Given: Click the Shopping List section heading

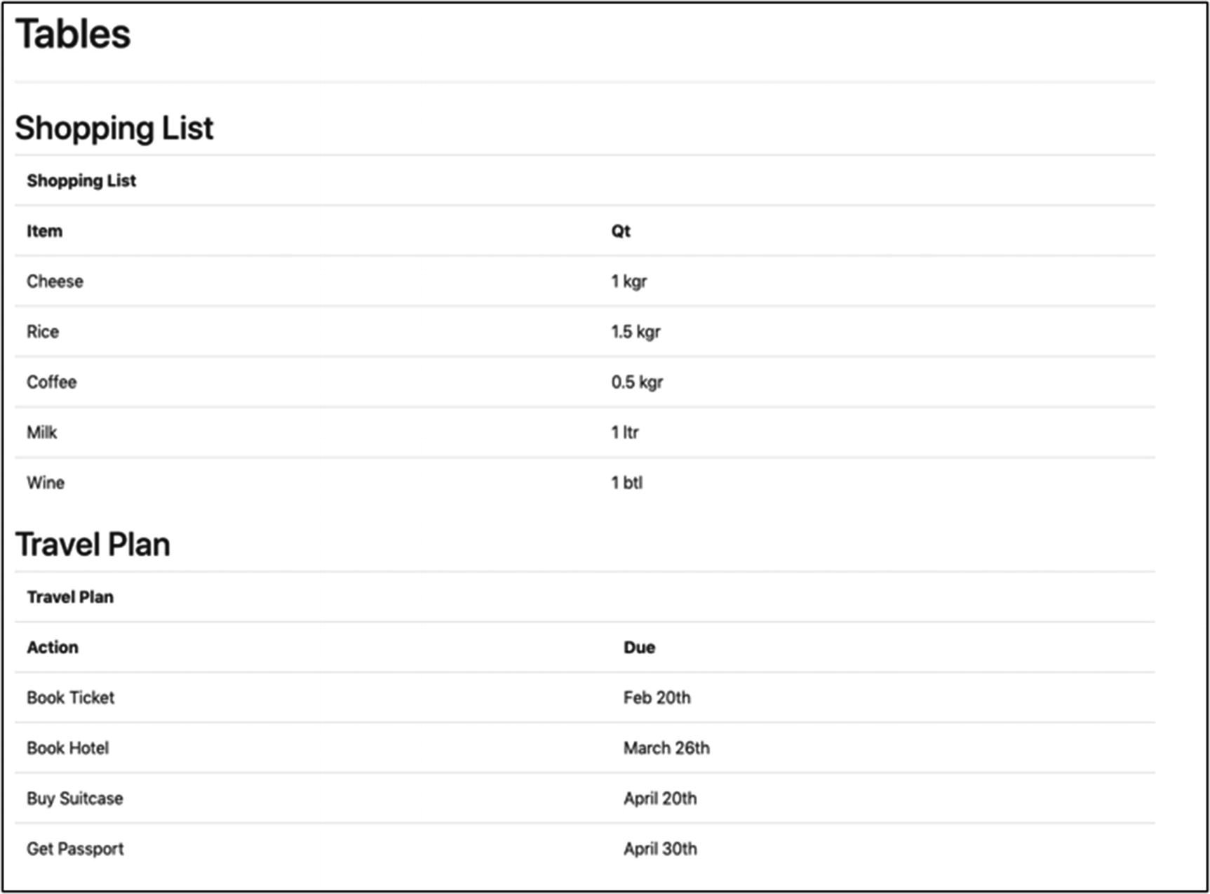Looking at the screenshot, I should coord(114,128).
